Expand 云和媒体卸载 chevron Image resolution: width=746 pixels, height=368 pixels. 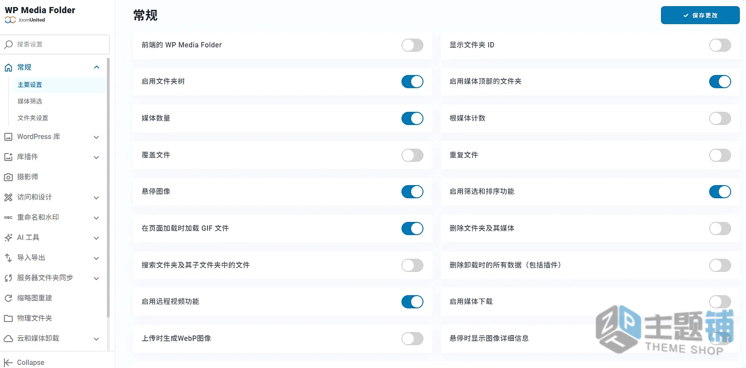point(96,339)
